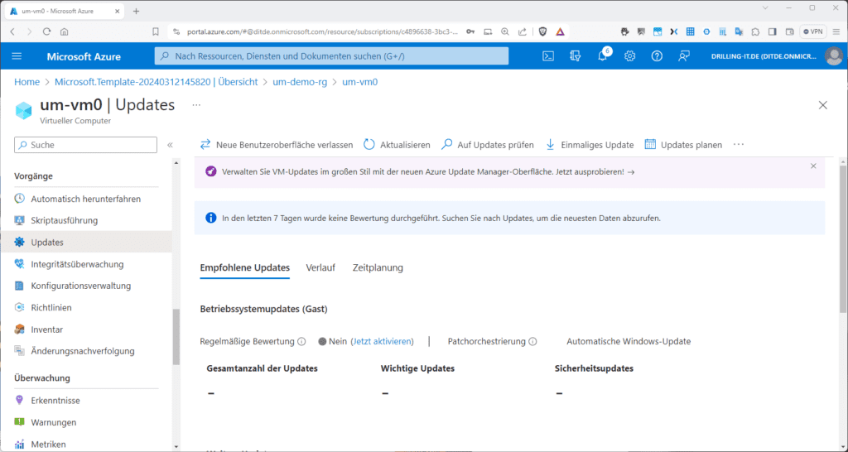Click the Erkenntnisse lightbulb icon
The image size is (848, 452).
coord(20,401)
